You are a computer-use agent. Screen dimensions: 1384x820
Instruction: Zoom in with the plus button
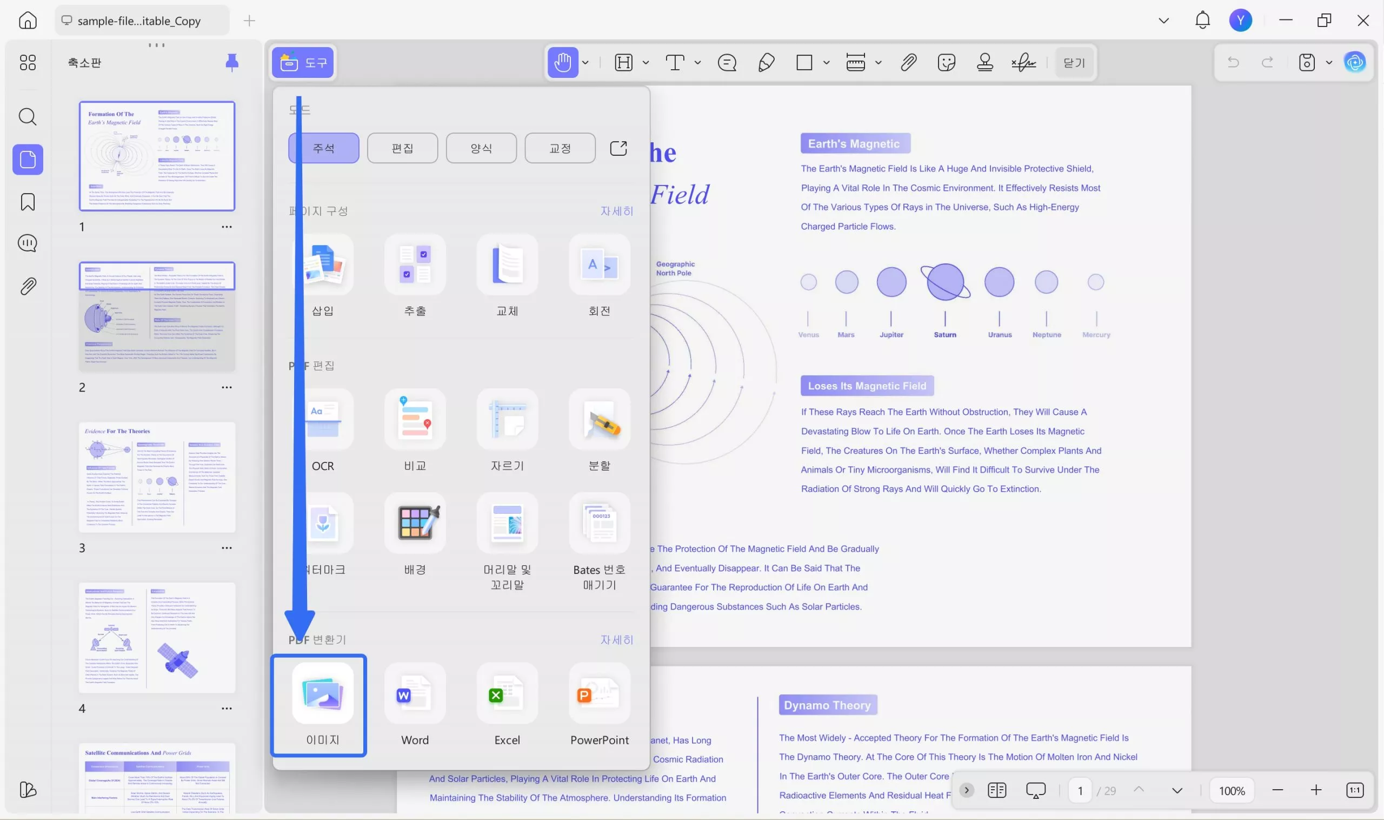pyautogui.click(x=1316, y=791)
